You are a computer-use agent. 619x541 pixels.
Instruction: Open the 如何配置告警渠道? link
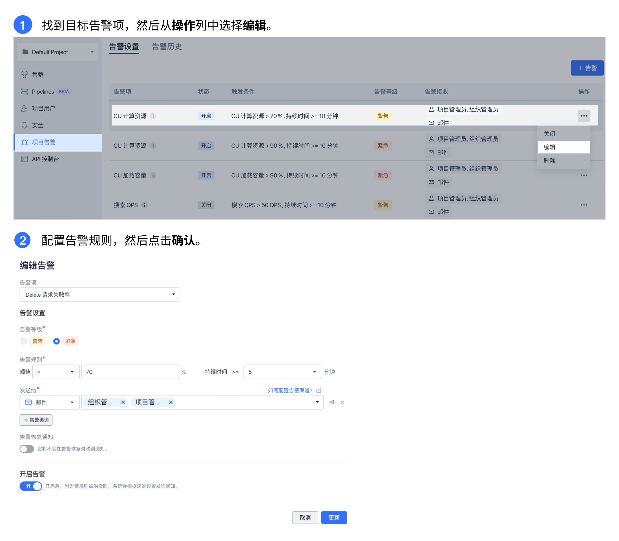pos(290,391)
